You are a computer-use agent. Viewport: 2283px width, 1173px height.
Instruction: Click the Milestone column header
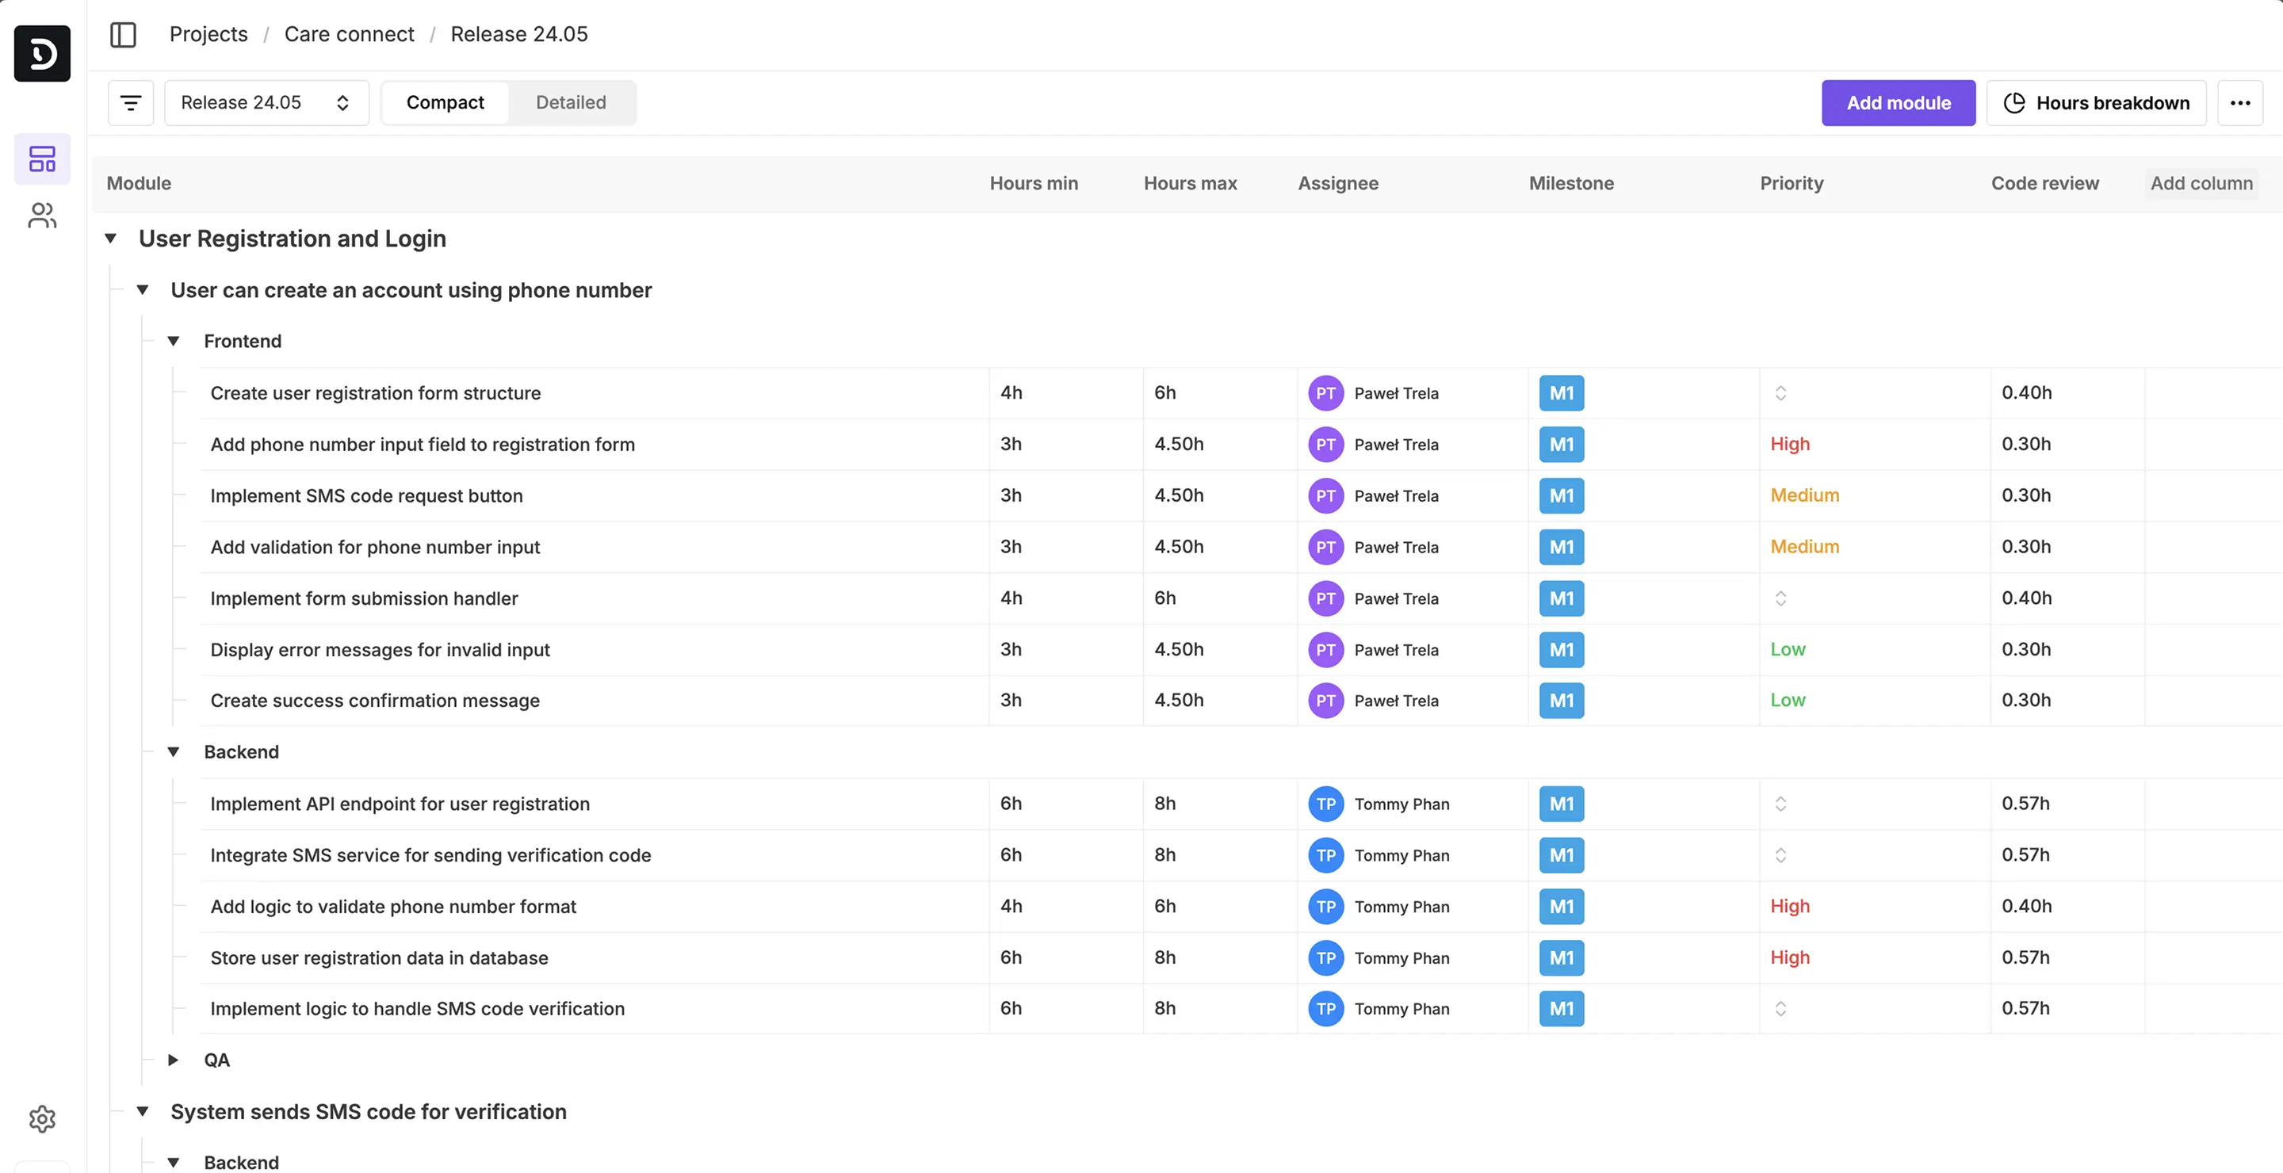[1570, 183]
